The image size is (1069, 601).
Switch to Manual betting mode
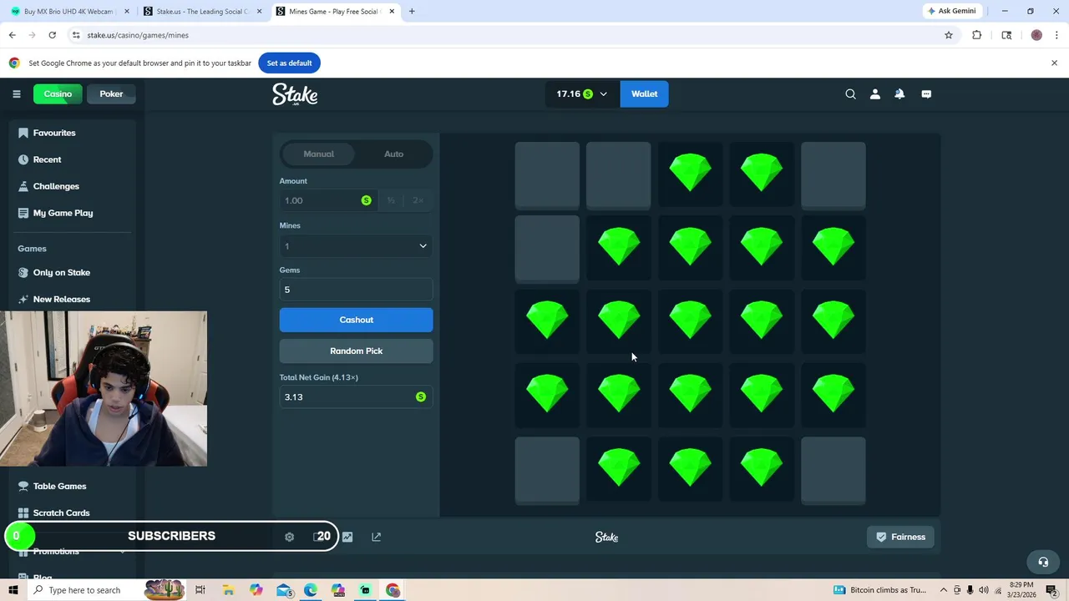click(x=318, y=154)
